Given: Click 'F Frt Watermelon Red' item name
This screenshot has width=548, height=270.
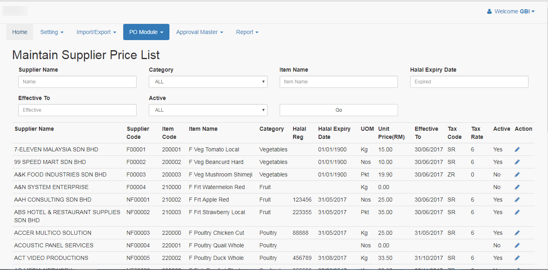Looking at the screenshot, I should pos(217,187).
